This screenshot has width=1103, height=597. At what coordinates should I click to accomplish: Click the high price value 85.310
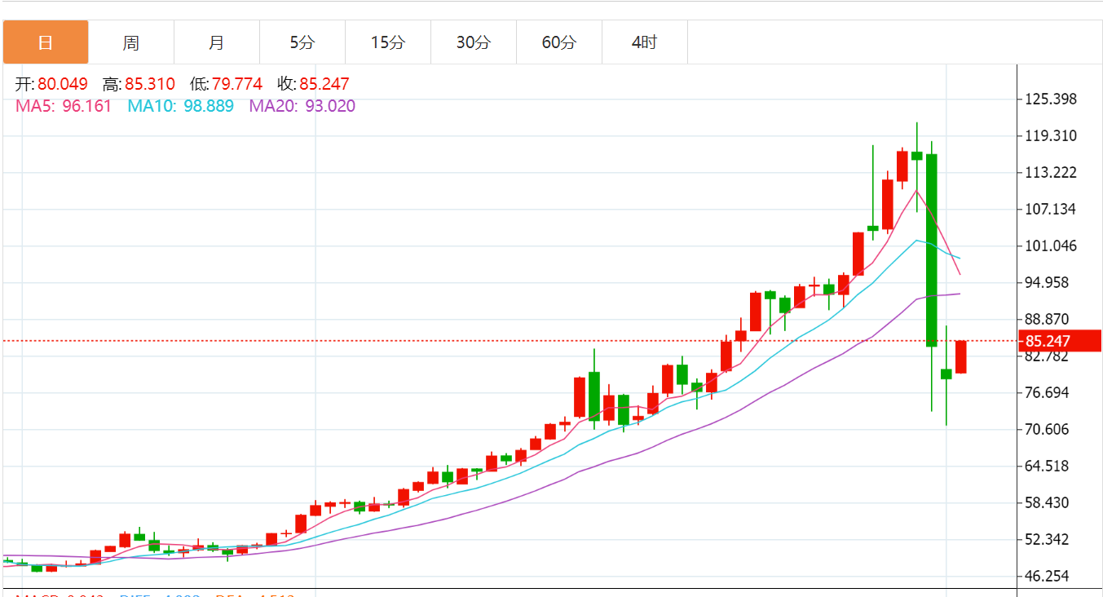(x=150, y=84)
